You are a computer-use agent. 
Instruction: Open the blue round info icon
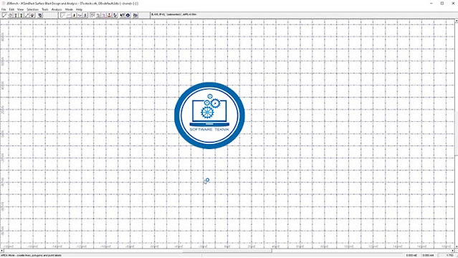(128, 15)
